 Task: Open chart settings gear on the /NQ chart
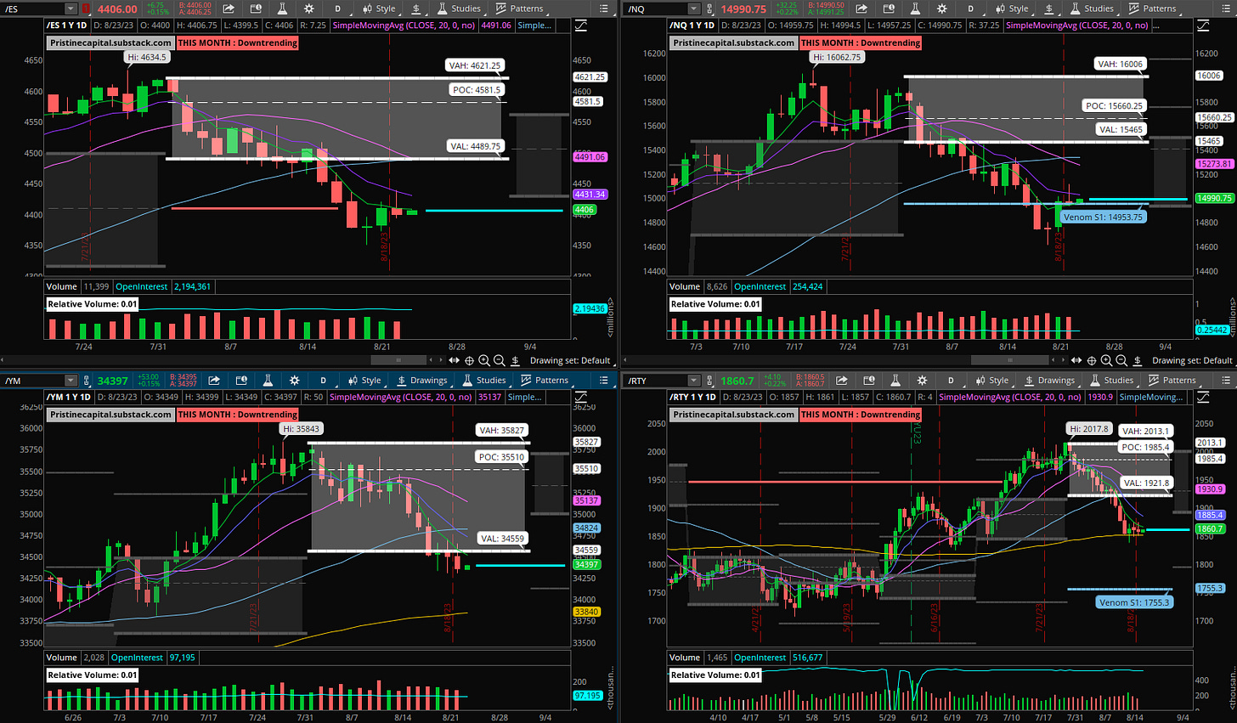[942, 8]
